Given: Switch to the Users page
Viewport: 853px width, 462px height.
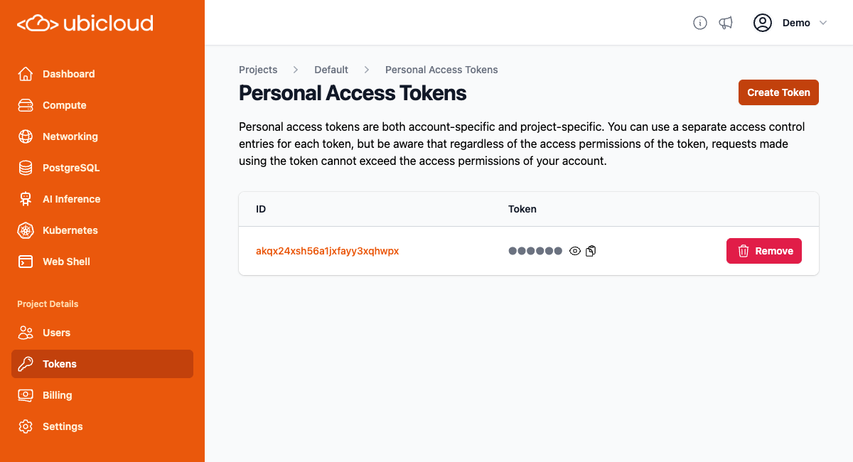Looking at the screenshot, I should 56,333.
